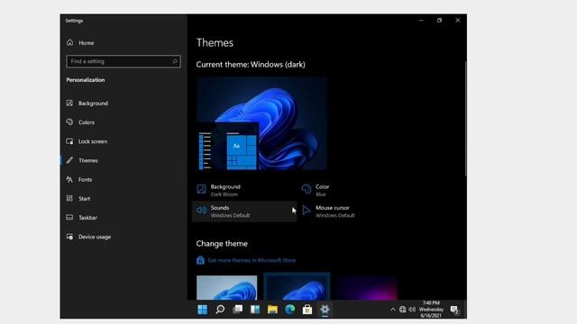Open Sounds Windows Default option
This screenshot has width=577, height=324.
coord(244,211)
